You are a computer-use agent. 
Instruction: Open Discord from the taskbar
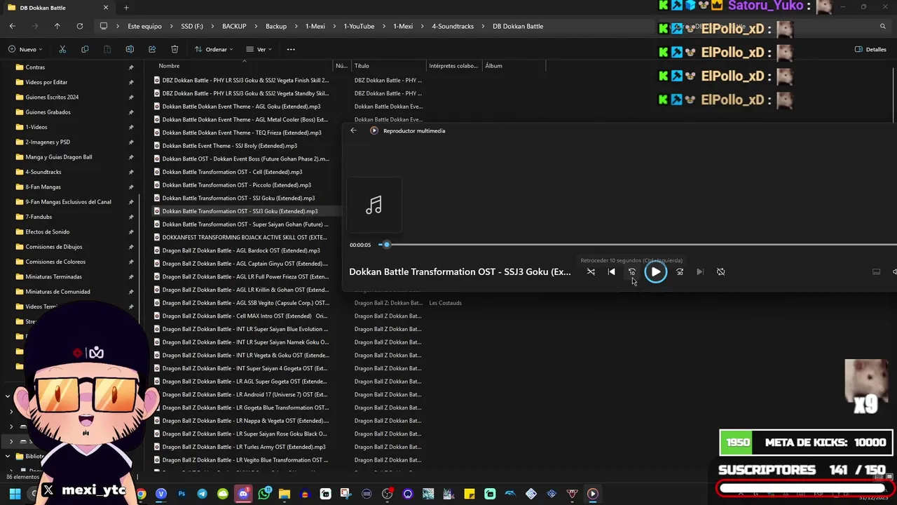click(x=243, y=494)
